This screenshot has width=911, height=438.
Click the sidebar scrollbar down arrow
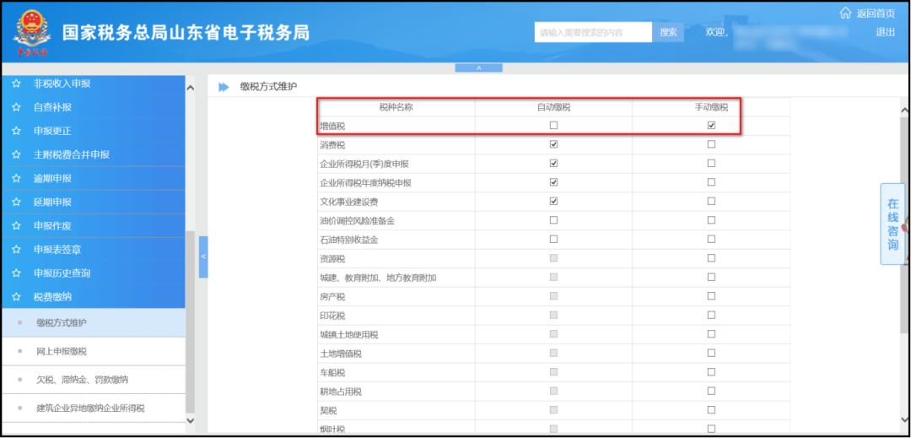tap(190, 420)
